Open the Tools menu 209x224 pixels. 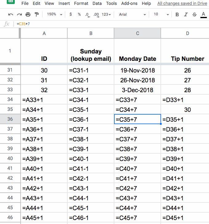click(112, 3)
